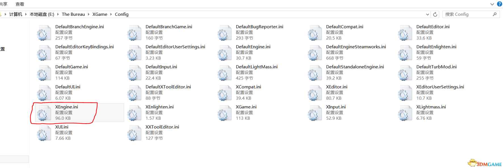Image resolution: width=503 pixels, height=168 pixels.
Task: Click the DefaultEnlighten.ini file icon
Action: (x=405, y=53)
